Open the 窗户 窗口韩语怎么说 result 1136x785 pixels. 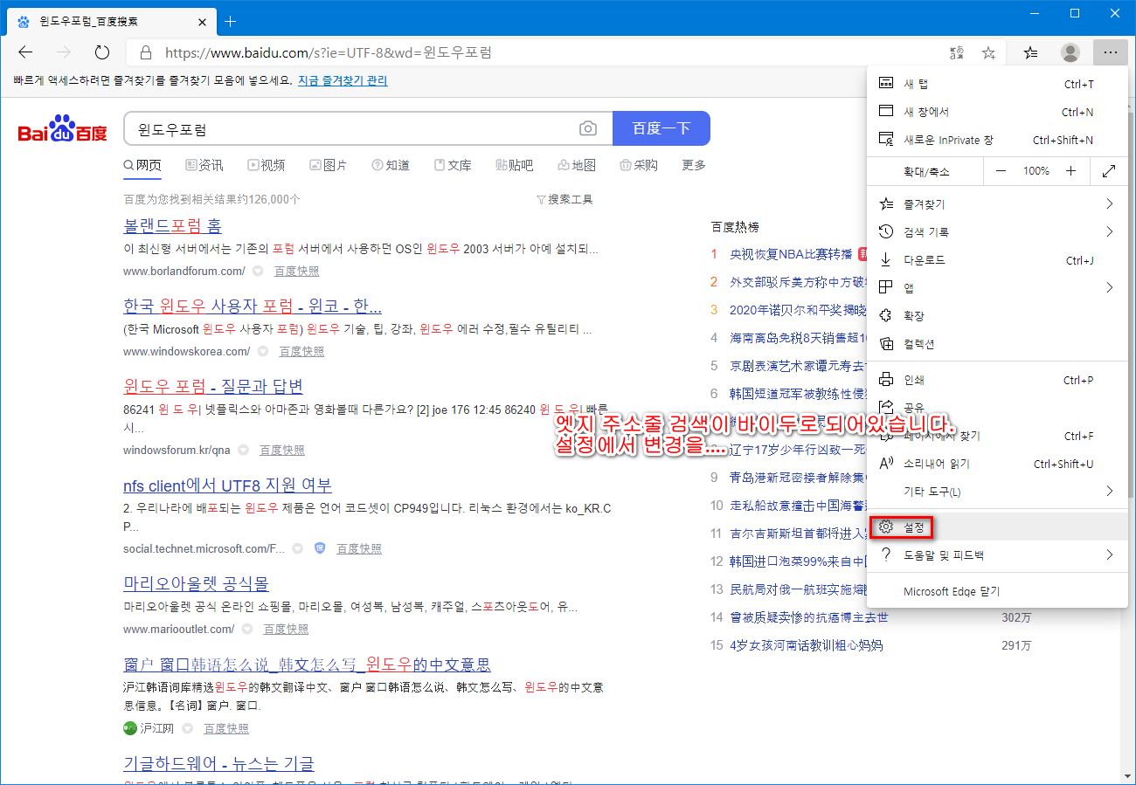pos(308,664)
